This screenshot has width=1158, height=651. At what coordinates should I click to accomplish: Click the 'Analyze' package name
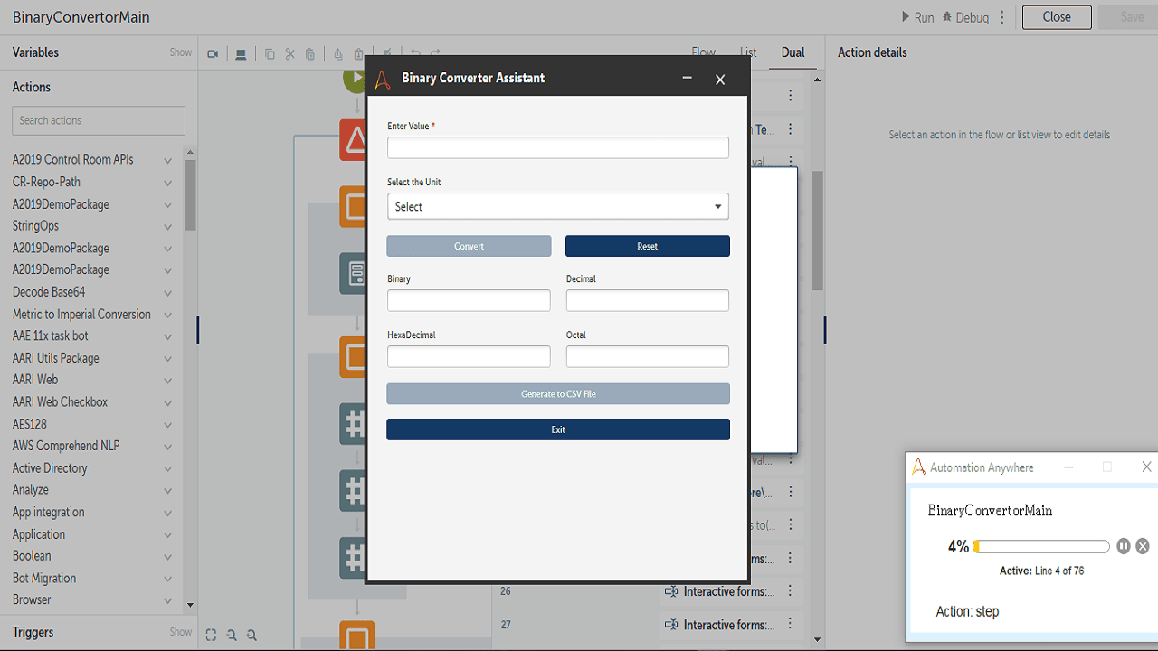(x=31, y=490)
